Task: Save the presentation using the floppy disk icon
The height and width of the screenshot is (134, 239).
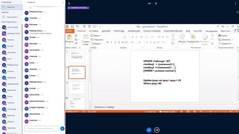Action: click(x=72, y=26)
